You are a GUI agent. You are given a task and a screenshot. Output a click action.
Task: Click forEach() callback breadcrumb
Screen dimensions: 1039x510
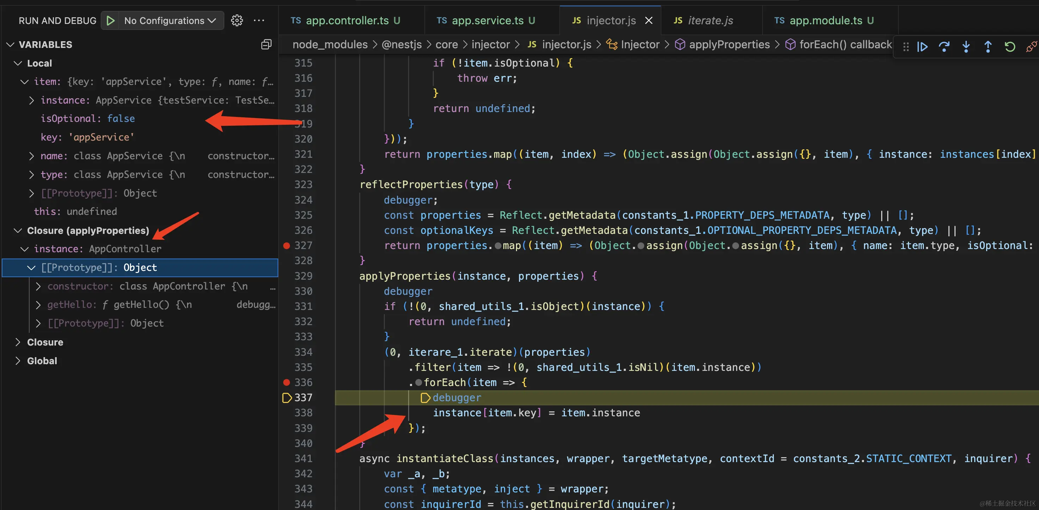pos(839,44)
